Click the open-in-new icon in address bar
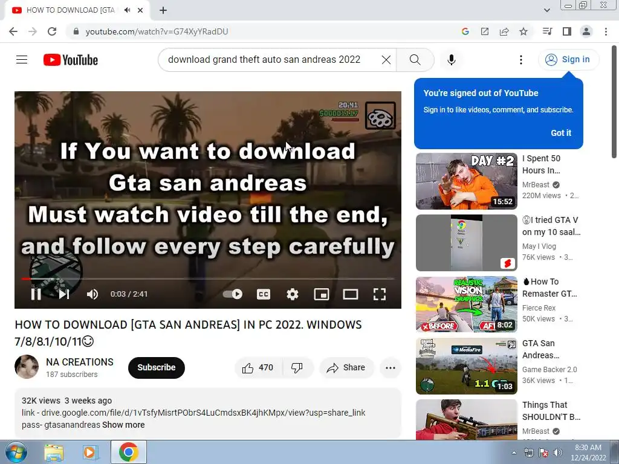Viewport: 619px width, 464px height. pyautogui.click(x=485, y=31)
